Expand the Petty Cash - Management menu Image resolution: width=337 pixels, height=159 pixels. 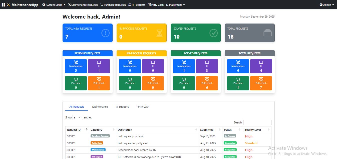(x=166, y=5)
